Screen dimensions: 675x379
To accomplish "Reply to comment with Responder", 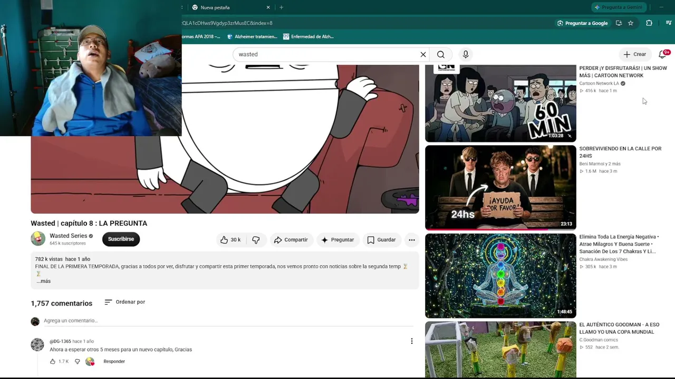I will pos(114,362).
